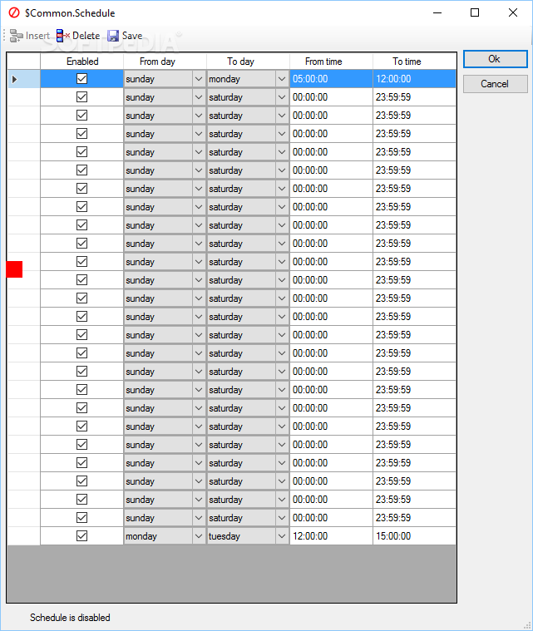This screenshot has height=631, width=533.
Task: Uncheck Enabled in the sunday-to-monday row
Action: [81, 78]
